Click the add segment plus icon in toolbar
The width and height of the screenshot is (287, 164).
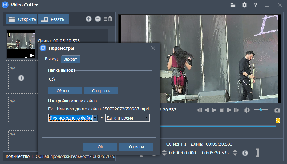(x=89, y=19)
